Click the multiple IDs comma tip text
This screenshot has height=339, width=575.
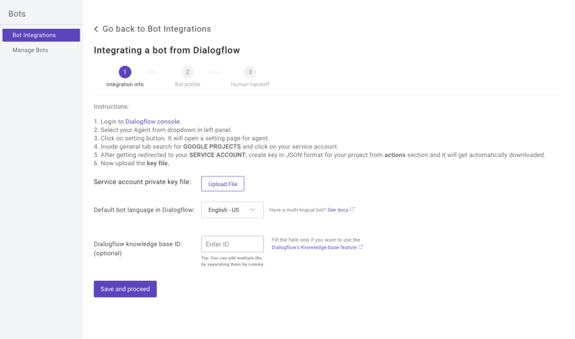coord(233,261)
